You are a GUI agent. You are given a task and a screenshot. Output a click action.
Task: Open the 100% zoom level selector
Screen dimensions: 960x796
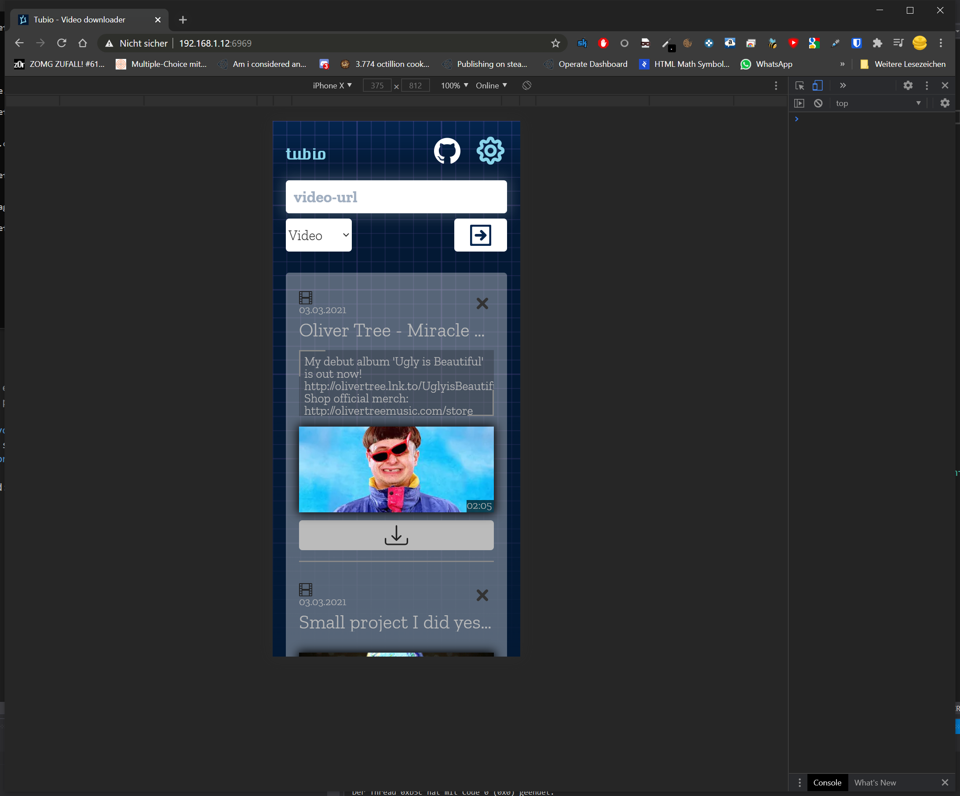454,85
